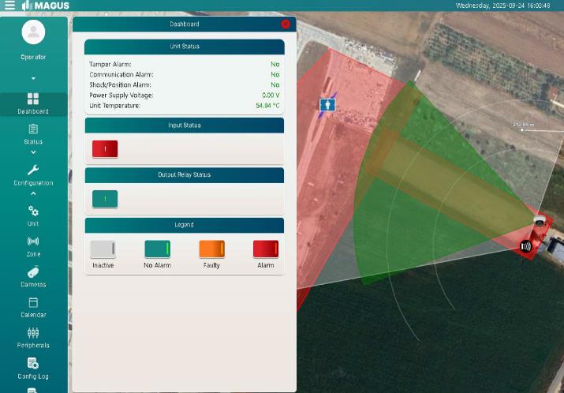The image size is (564, 393).
Task: Close the Dashboard panel
Action: 286,24
